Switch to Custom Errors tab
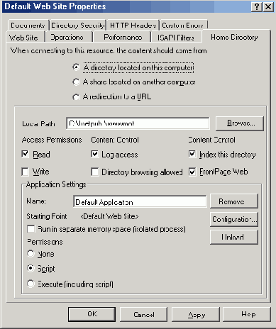 click(x=183, y=25)
